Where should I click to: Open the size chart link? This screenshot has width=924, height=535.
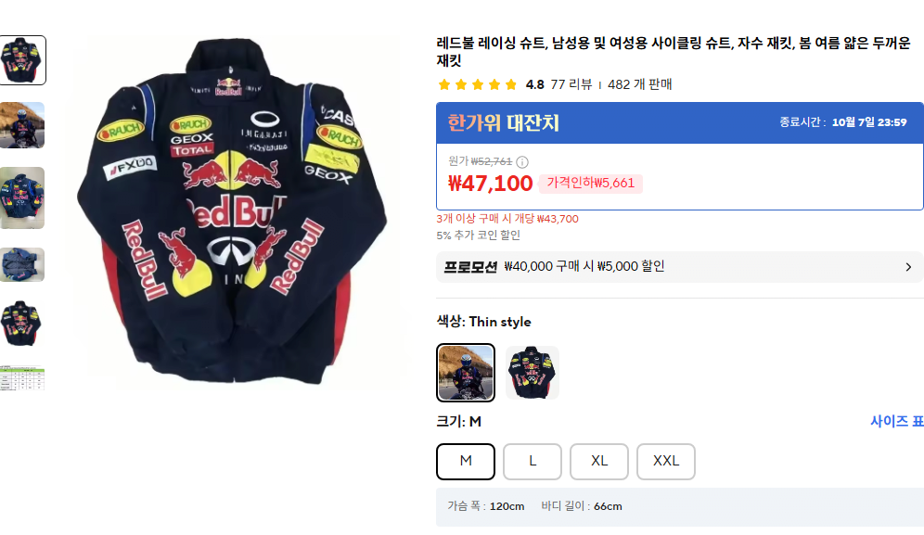coord(896,421)
